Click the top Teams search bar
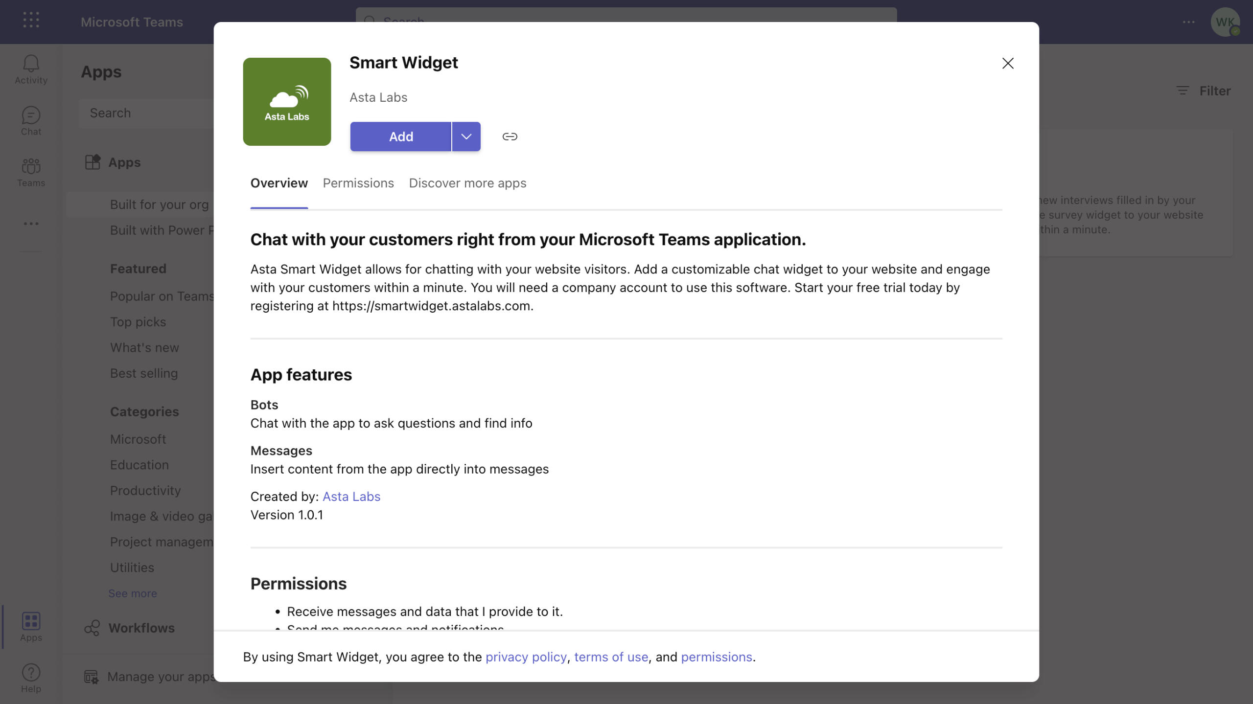Viewport: 1253px width, 704px height. click(x=626, y=15)
